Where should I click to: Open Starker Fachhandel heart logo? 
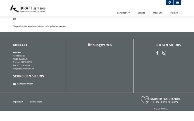pyautogui.click(x=161, y=100)
